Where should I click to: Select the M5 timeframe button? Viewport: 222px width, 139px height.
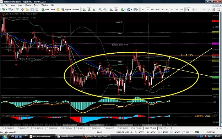coord(148,10)
